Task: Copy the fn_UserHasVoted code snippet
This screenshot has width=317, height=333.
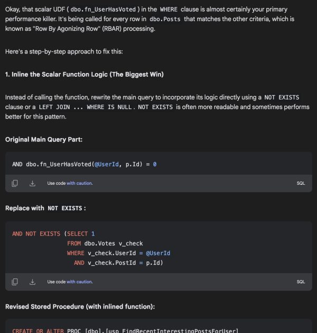Action: [15, 183]
